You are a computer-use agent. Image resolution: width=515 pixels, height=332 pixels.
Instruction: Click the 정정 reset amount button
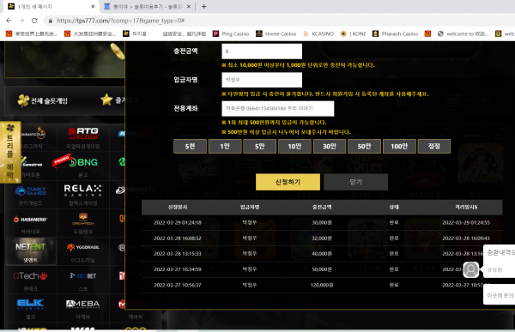tap(433, 146)
